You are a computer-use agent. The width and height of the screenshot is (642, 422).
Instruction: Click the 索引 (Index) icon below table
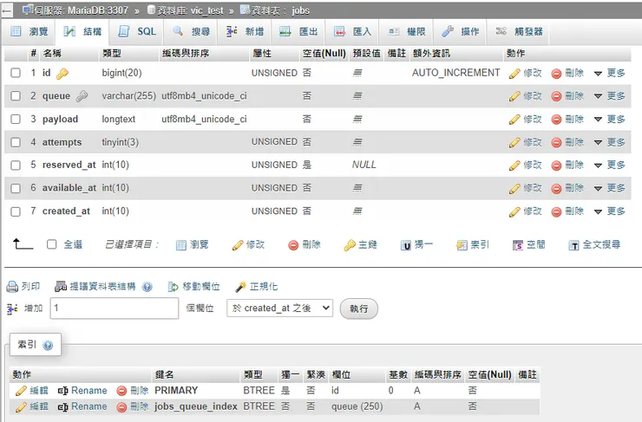coord(462,245)
